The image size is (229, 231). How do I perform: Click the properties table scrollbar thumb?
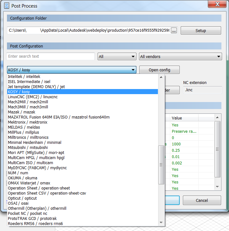tap(217, 149)
